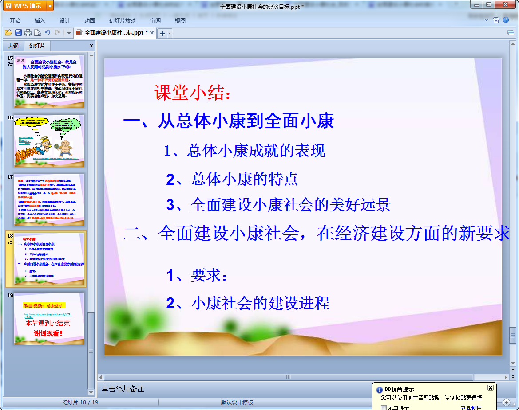Click the Undo arrow icon
The width and height of the screenshot is (519, 410).
coord(48,33)
